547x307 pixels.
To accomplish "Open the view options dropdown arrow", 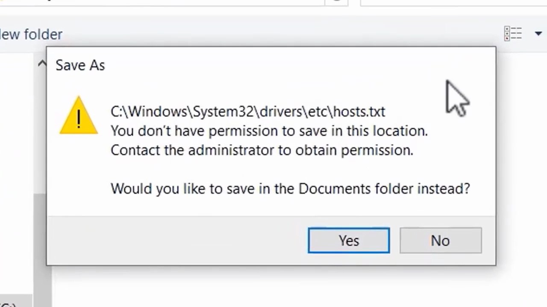I will point(538,34).
